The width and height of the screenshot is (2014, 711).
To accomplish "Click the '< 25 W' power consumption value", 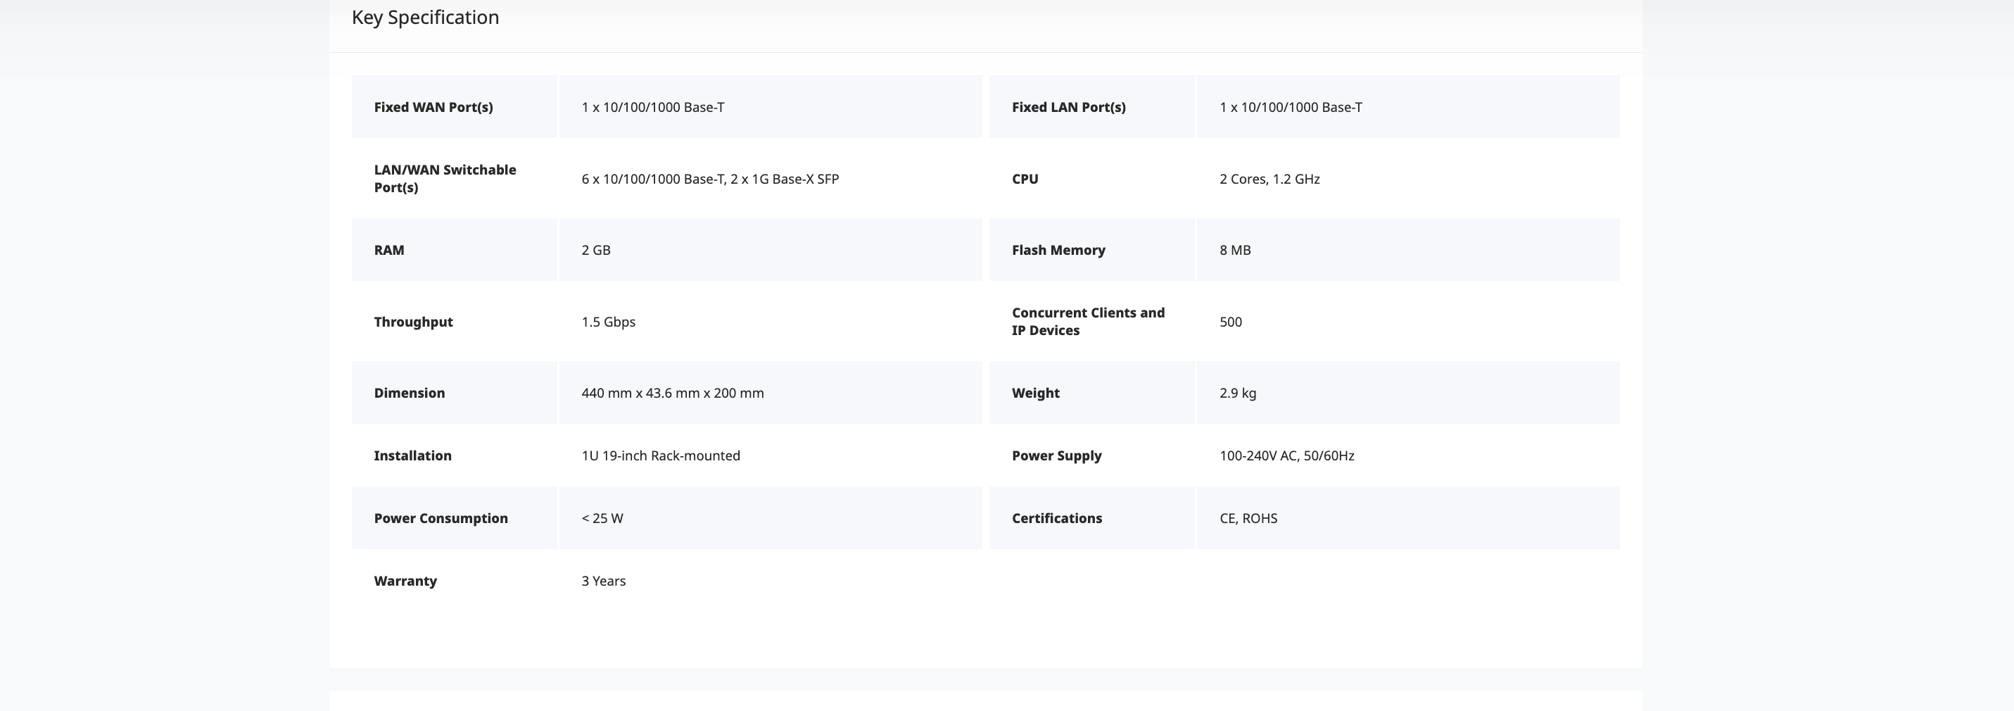I will (x=601, y=519).
